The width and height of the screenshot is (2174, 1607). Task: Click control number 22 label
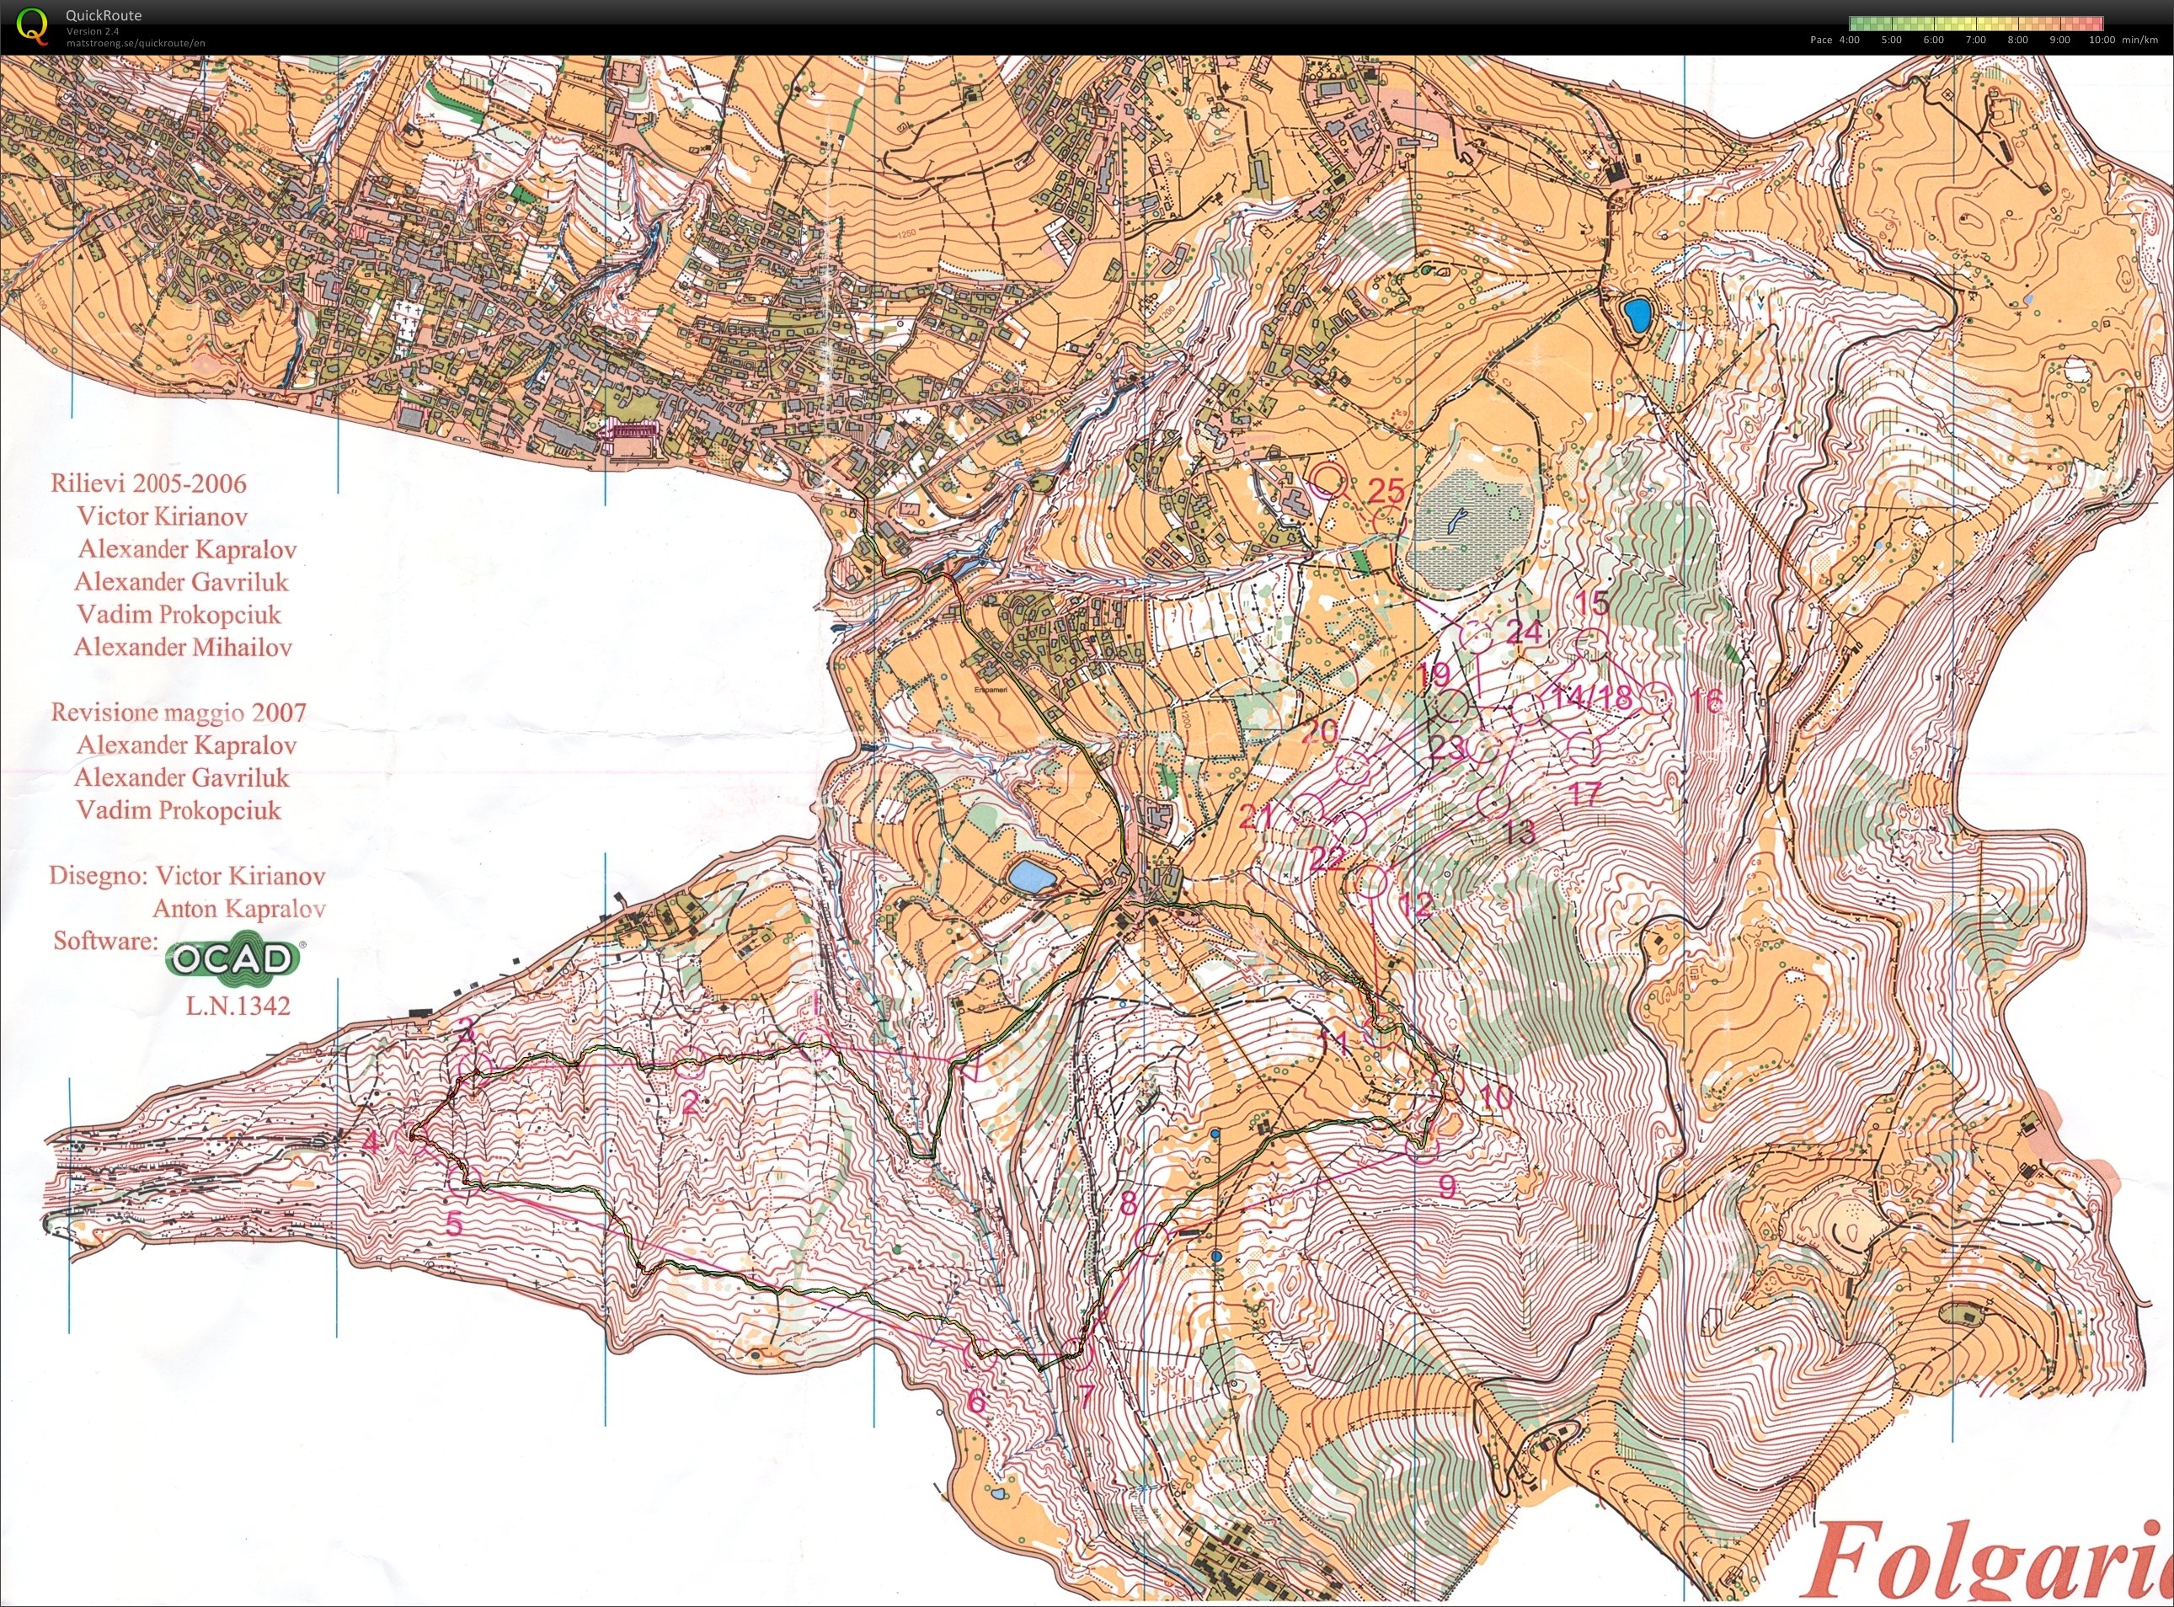[x=1327, y=857]
